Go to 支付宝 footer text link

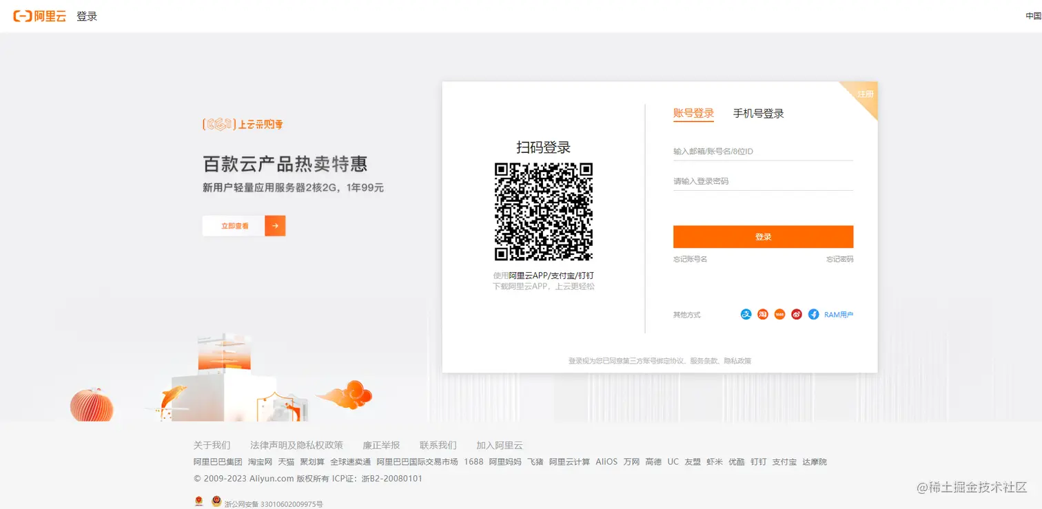click(x=784, y=462)
